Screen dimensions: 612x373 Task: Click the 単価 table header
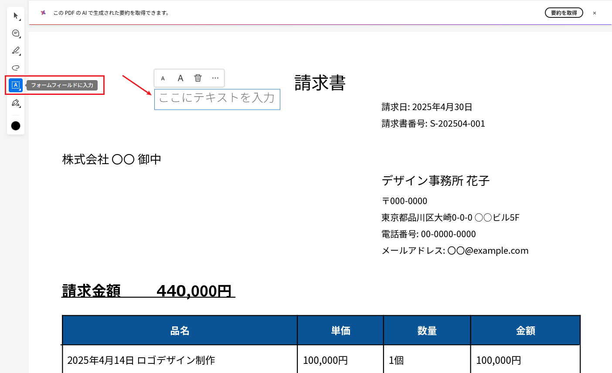point(340,331)
